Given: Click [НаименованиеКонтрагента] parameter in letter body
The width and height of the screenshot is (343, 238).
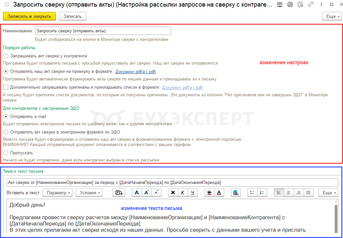Looking at the screenshot, I should pyautogui.click(x=244, y=217).
